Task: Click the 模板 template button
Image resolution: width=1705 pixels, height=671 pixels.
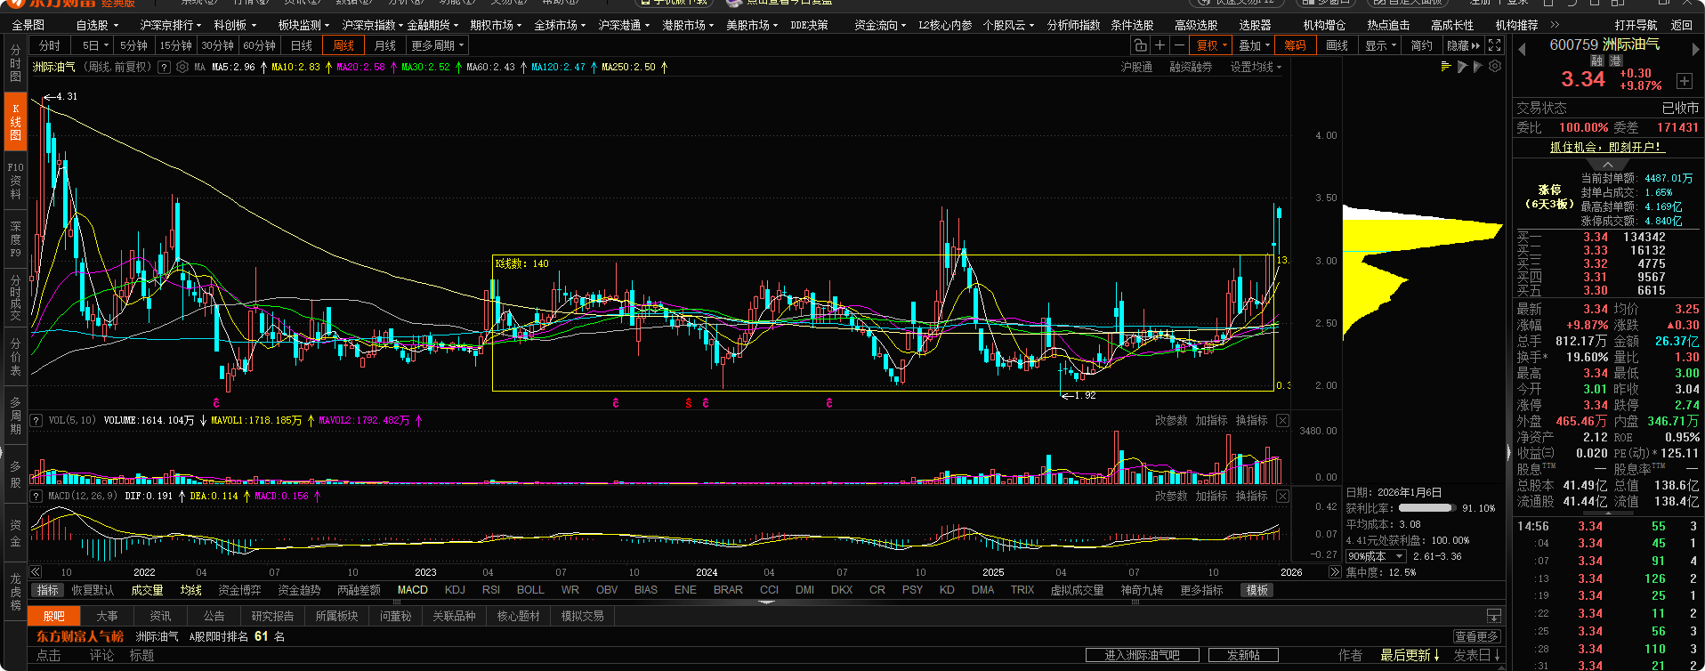Action: (1257, 590)
